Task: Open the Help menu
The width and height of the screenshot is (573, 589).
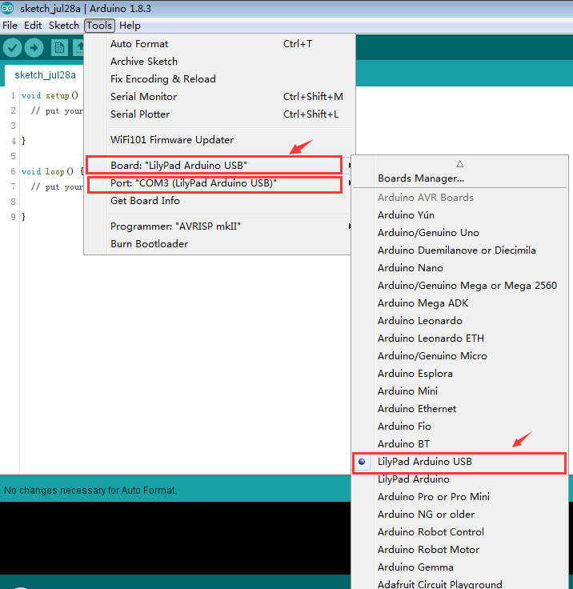Action: tap(130, 26)
